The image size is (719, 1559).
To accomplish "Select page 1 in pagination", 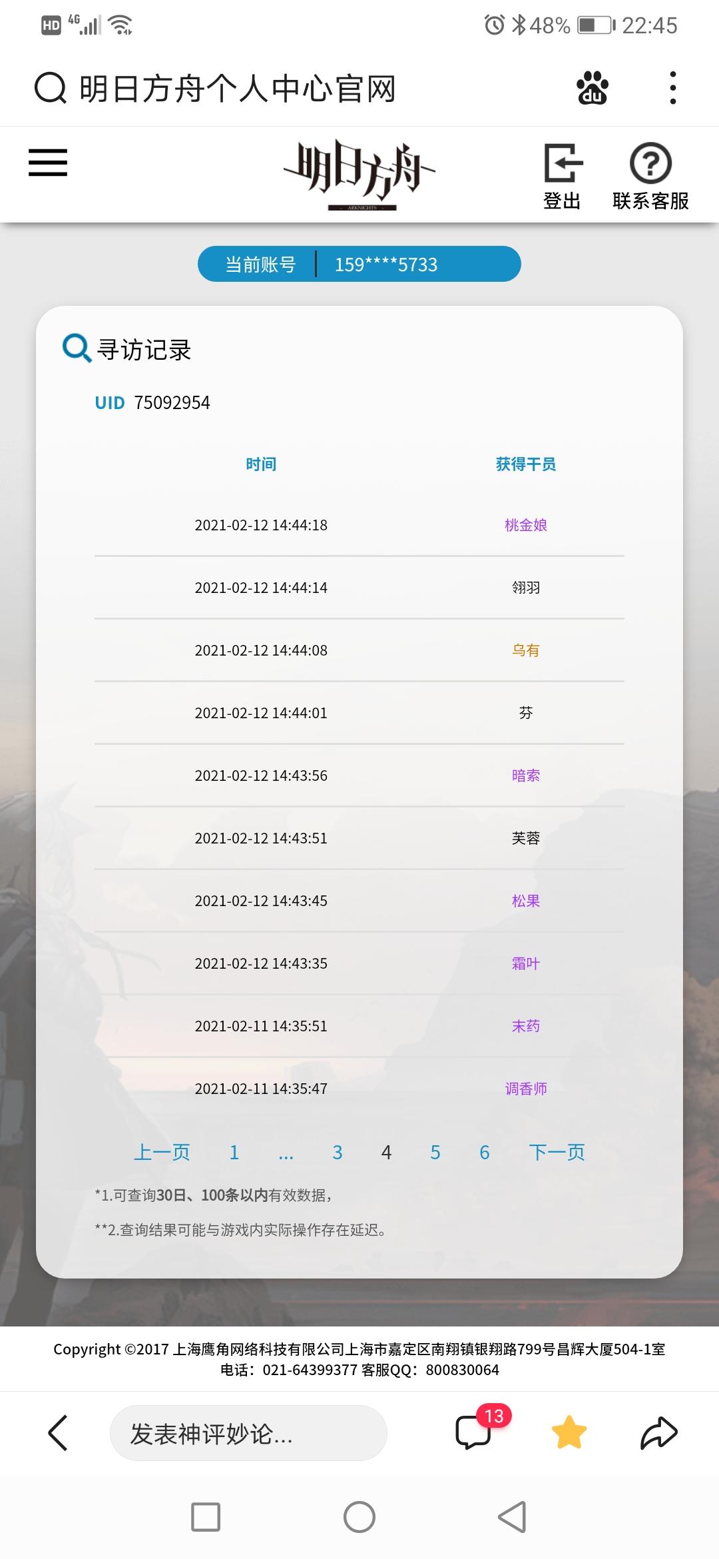I will [234, 1152].
